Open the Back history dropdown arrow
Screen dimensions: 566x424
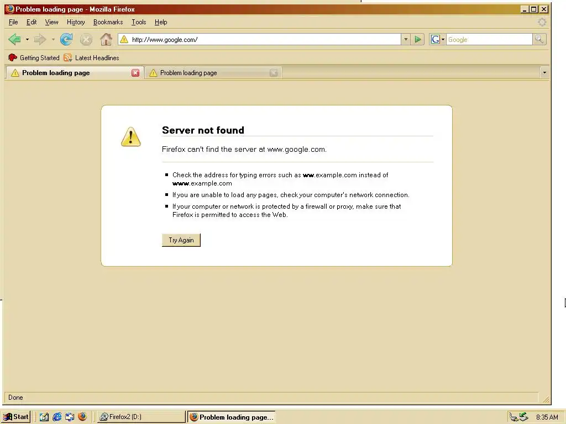click(27, 39)
